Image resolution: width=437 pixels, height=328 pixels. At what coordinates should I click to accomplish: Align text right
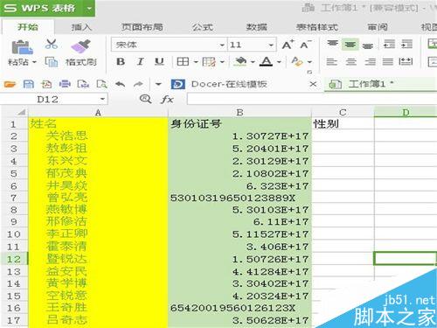[x=370, y=61]
